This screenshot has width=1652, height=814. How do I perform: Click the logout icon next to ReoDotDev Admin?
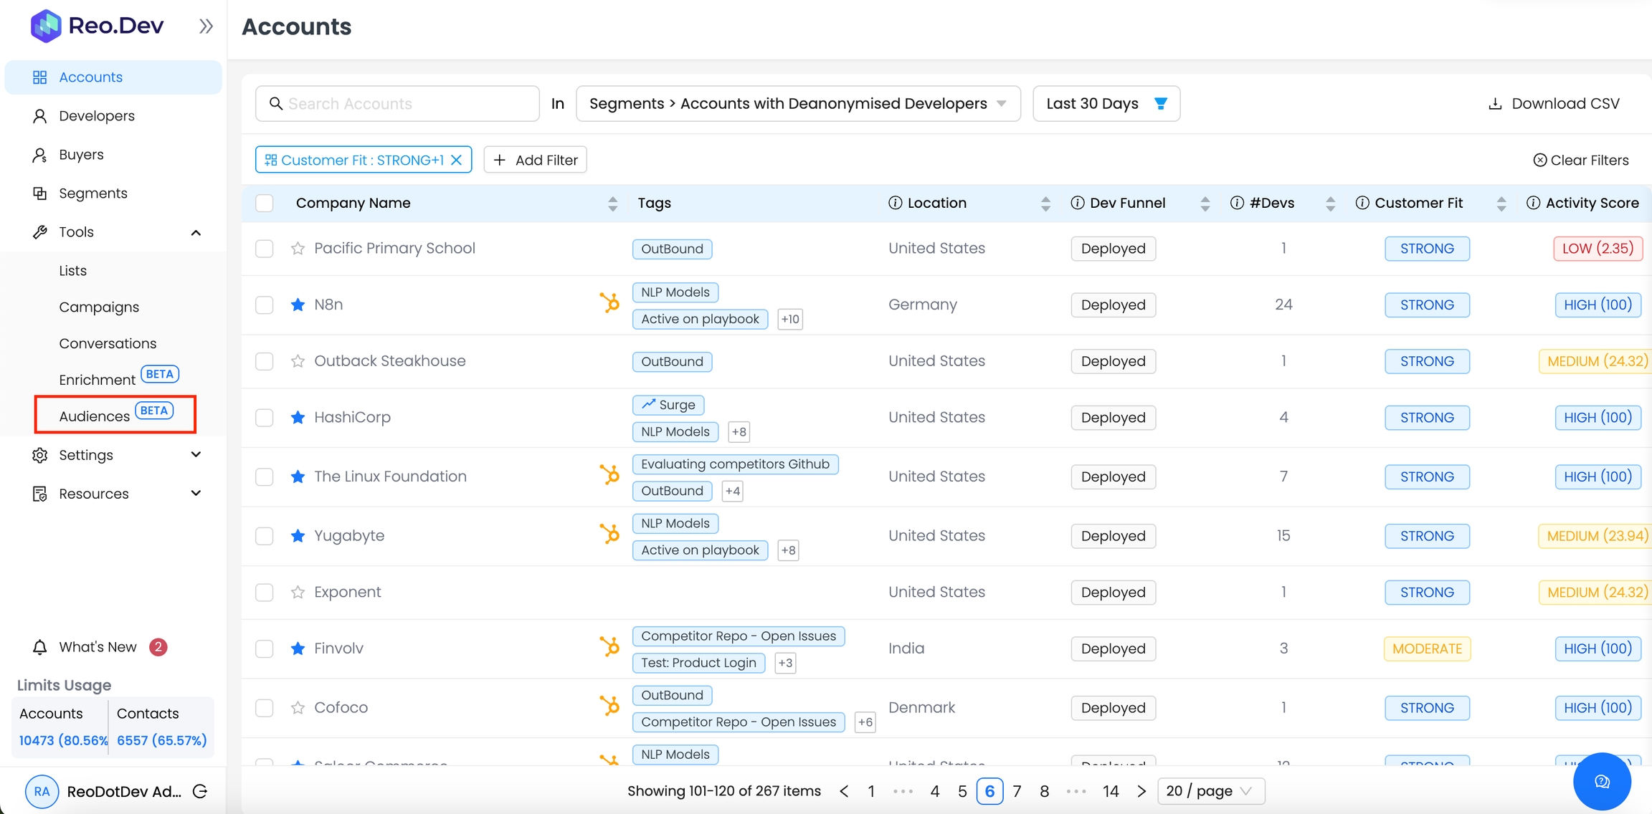click(x=201, y=791)
